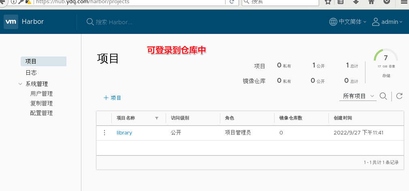This screenshot has height=191, width=409.
Task: Click the magnifier icon in Harbor search
Action: (90, 22)
